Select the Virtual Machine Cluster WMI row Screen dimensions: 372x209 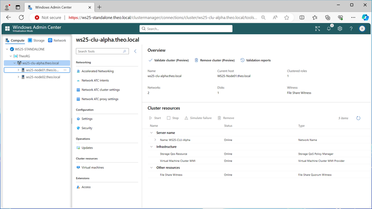click(x=258, y=161)
